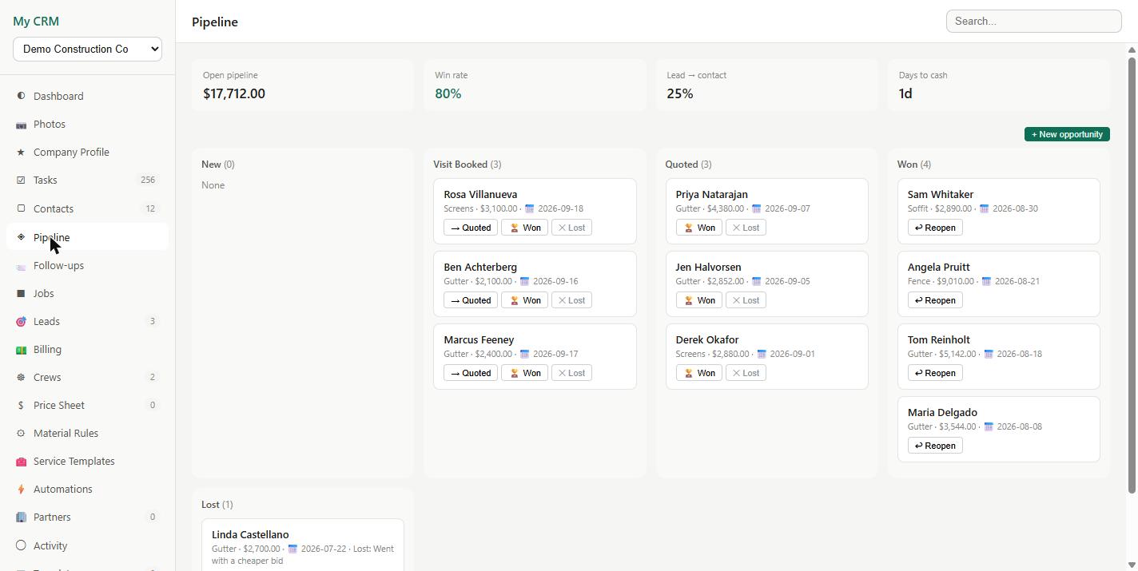Open Dashboard from the sidebar menu
The image size is (1138, 571).
coord(87,96)
